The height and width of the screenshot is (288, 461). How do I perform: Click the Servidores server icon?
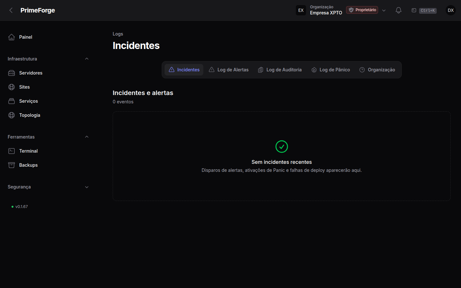(x=12, y=73)
